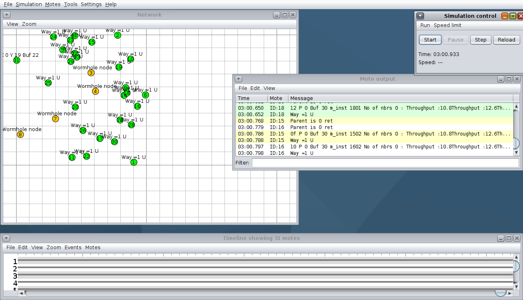
Task: Open the Simulation control window menu arrow
Action: click(420, 16)
